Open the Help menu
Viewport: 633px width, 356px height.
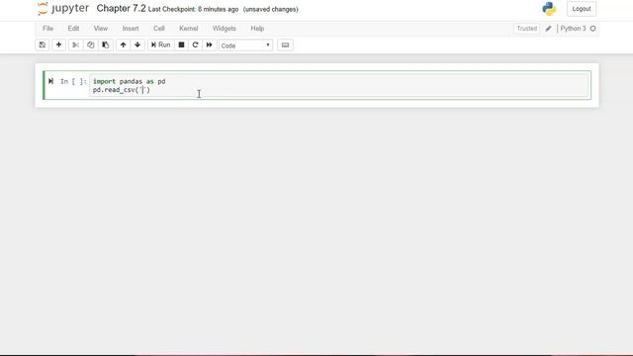pyautogui.click(x=257, y=29)
